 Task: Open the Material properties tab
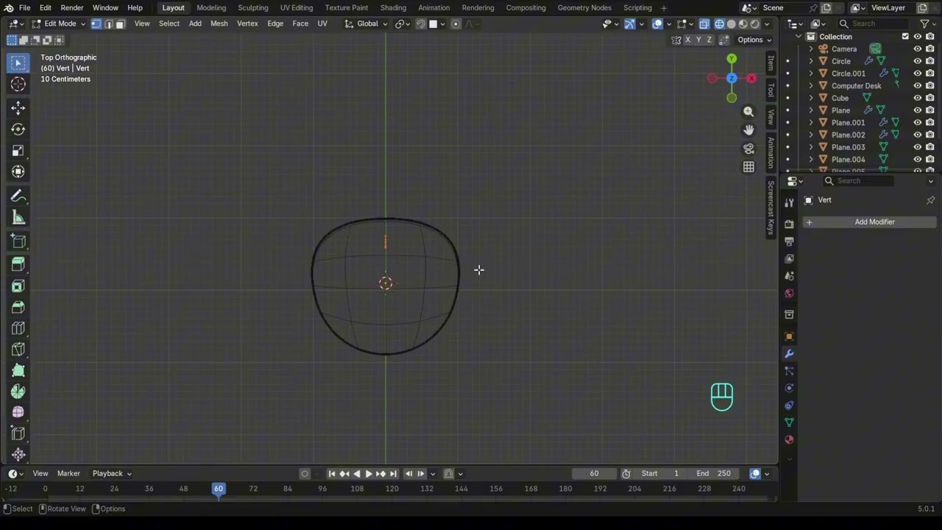[789, 440]
